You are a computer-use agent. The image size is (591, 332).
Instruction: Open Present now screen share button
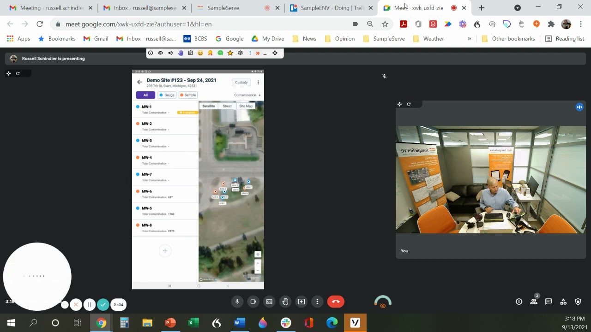pyautogui.click(x=302, y=302)
